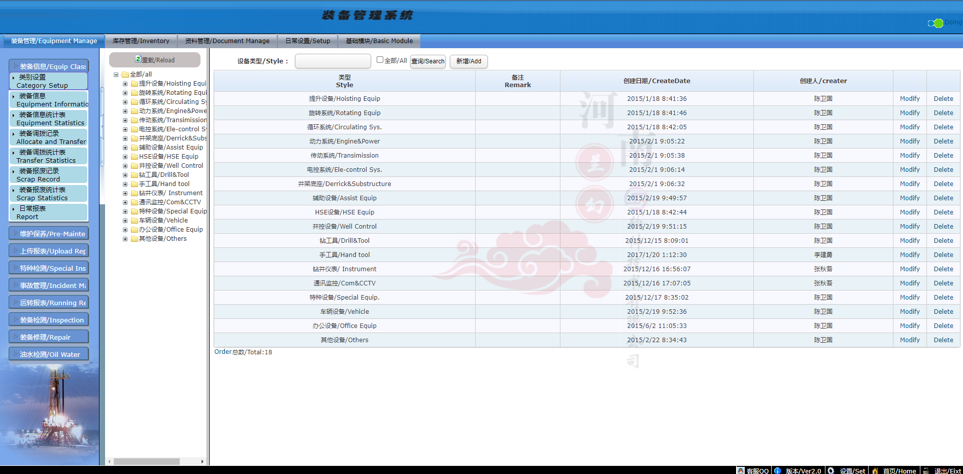Expand the Drill&Tool tree node

pyautogui.click(x=125, y=175)
